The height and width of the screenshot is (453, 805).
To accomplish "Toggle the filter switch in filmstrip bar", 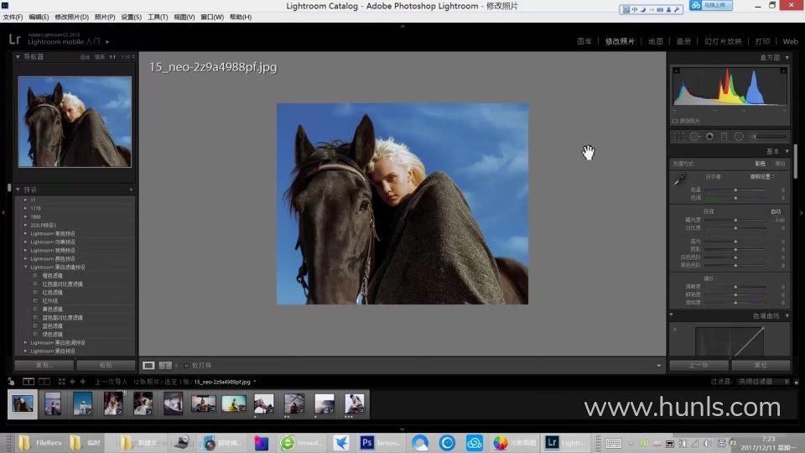I will (x=797, y=382).
